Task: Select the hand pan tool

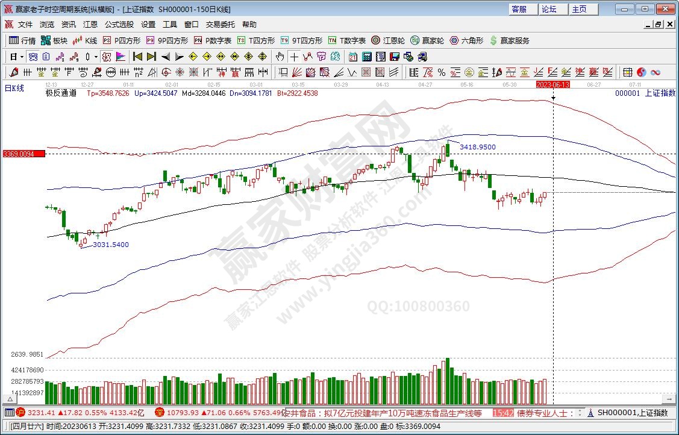Action: coord(280,57)
